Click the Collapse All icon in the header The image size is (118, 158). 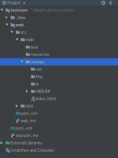pos(111,3)
